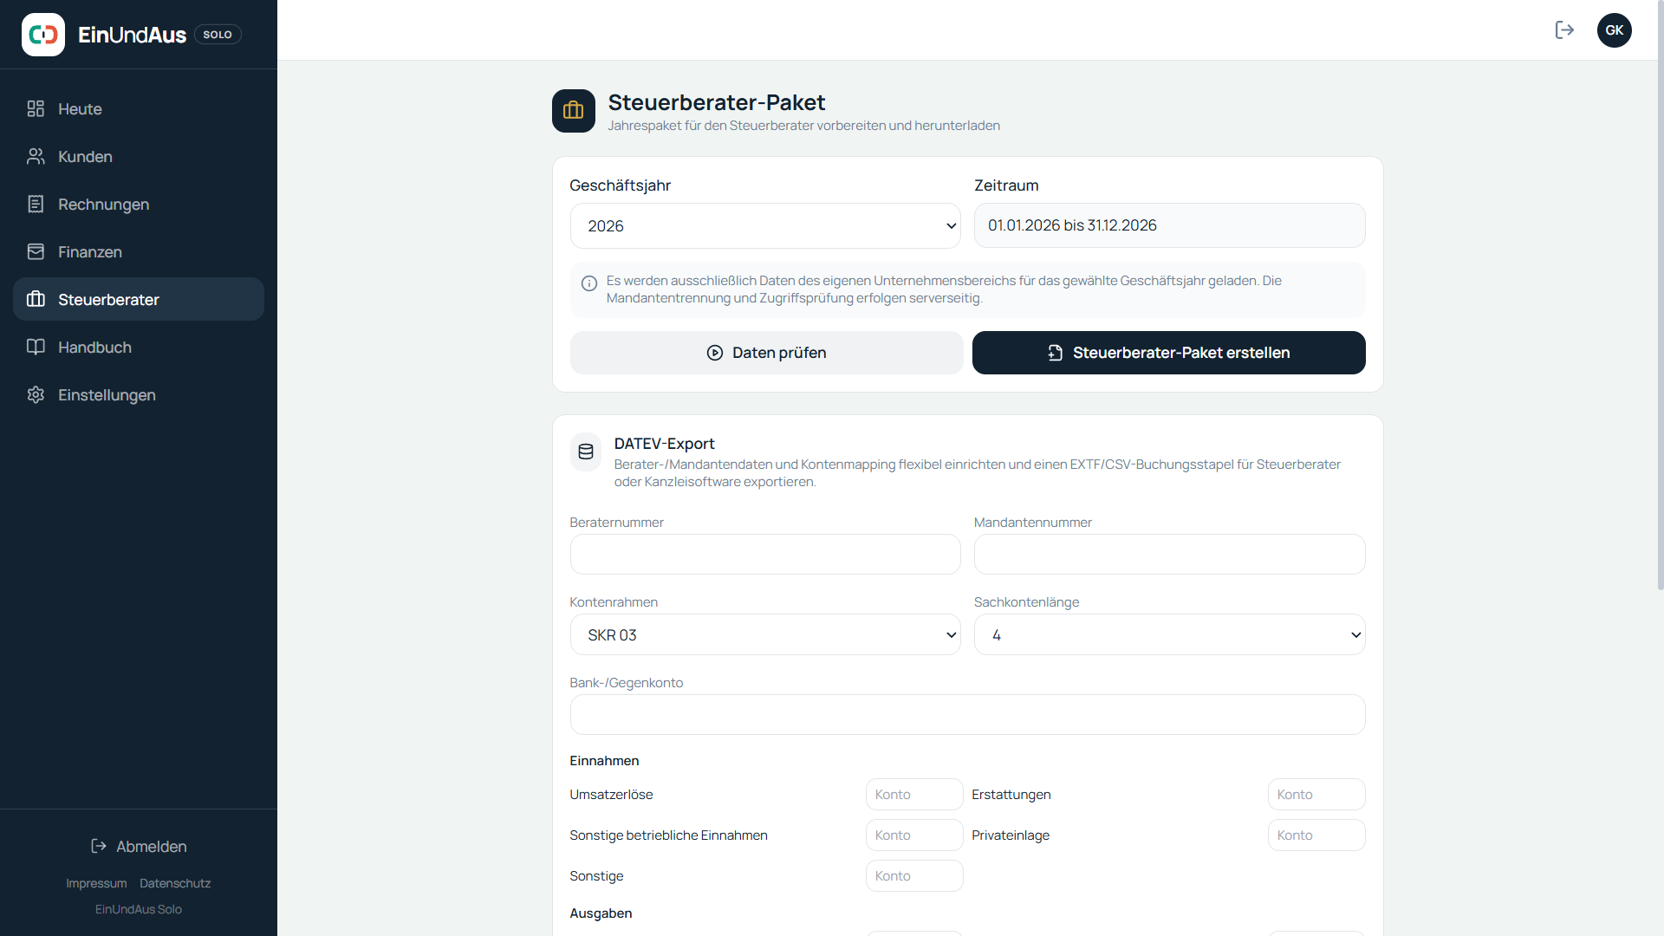Click the SOLO badge next to logo

(x=218, y=35)
